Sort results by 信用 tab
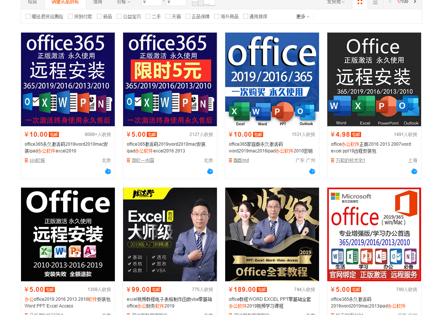This screenshot has width=423, height=315. pyautogui.click(x=97, y=2)
